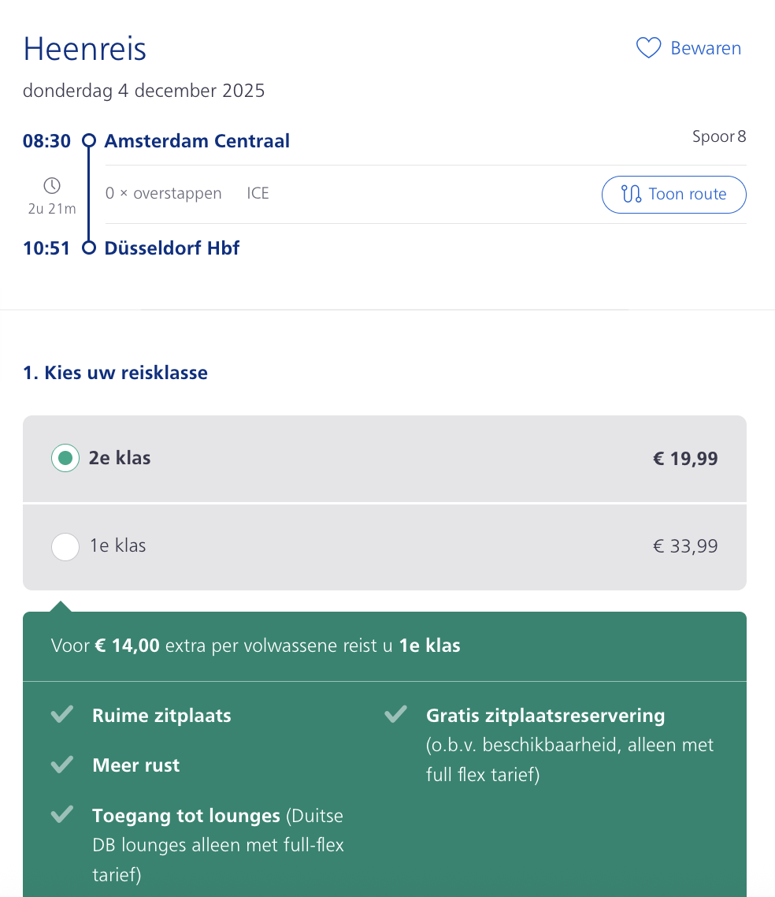This screenshot has height=897, width=775.
Task: Select the 2e klas radio button
Action: [x=65, y=458]
